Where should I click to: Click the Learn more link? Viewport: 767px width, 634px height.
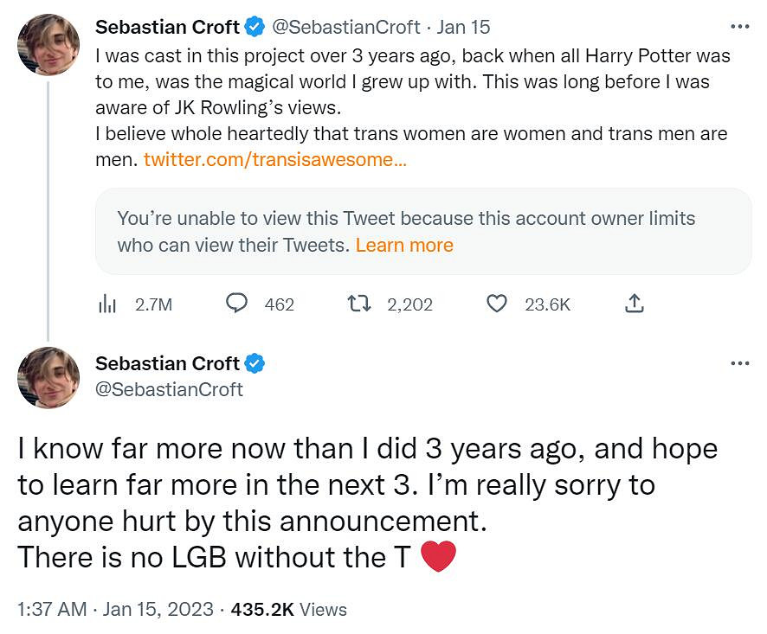click(404, 245)
